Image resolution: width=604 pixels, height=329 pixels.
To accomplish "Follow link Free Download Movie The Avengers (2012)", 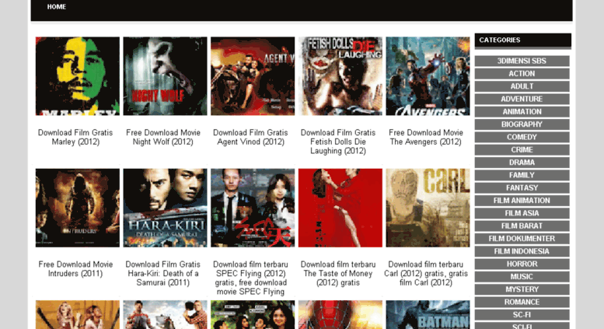I will (x=426, y=137).
